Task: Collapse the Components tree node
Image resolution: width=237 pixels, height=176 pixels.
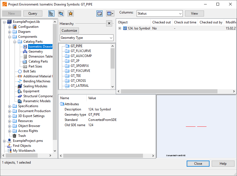Action: pos(10,37)
